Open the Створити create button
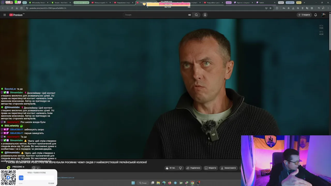This screenshot has height=186, width=331. 304,15
